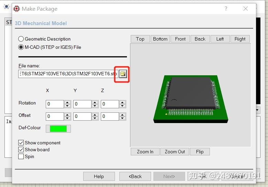This screenshot has height=187, width=268.
Task: Increase Rotation X with up arrow
Action: (x=67, y=102)
